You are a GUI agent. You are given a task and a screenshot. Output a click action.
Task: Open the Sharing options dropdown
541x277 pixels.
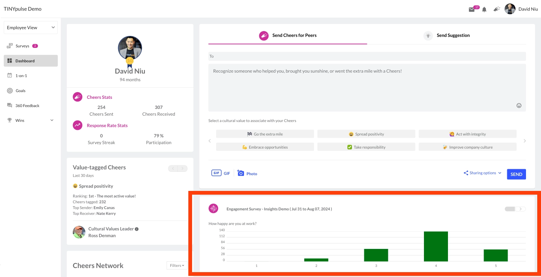tap(482, 173)
